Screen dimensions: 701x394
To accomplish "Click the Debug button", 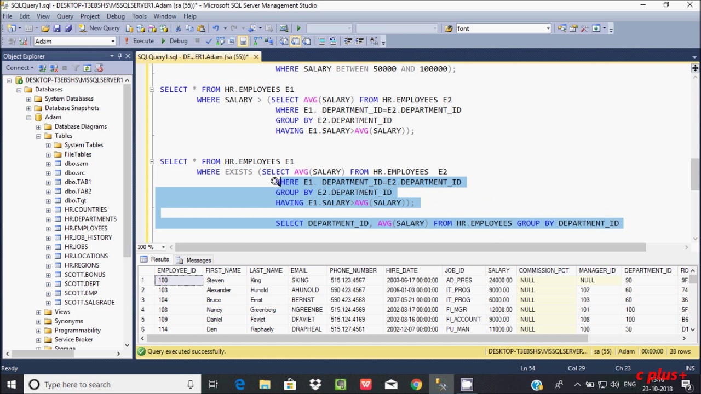I will [x=174, y=41].
